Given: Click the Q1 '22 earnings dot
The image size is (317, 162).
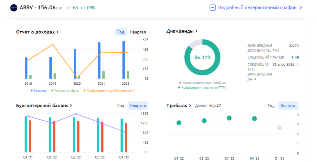Looking at the screenshot, I should point(179,123).
